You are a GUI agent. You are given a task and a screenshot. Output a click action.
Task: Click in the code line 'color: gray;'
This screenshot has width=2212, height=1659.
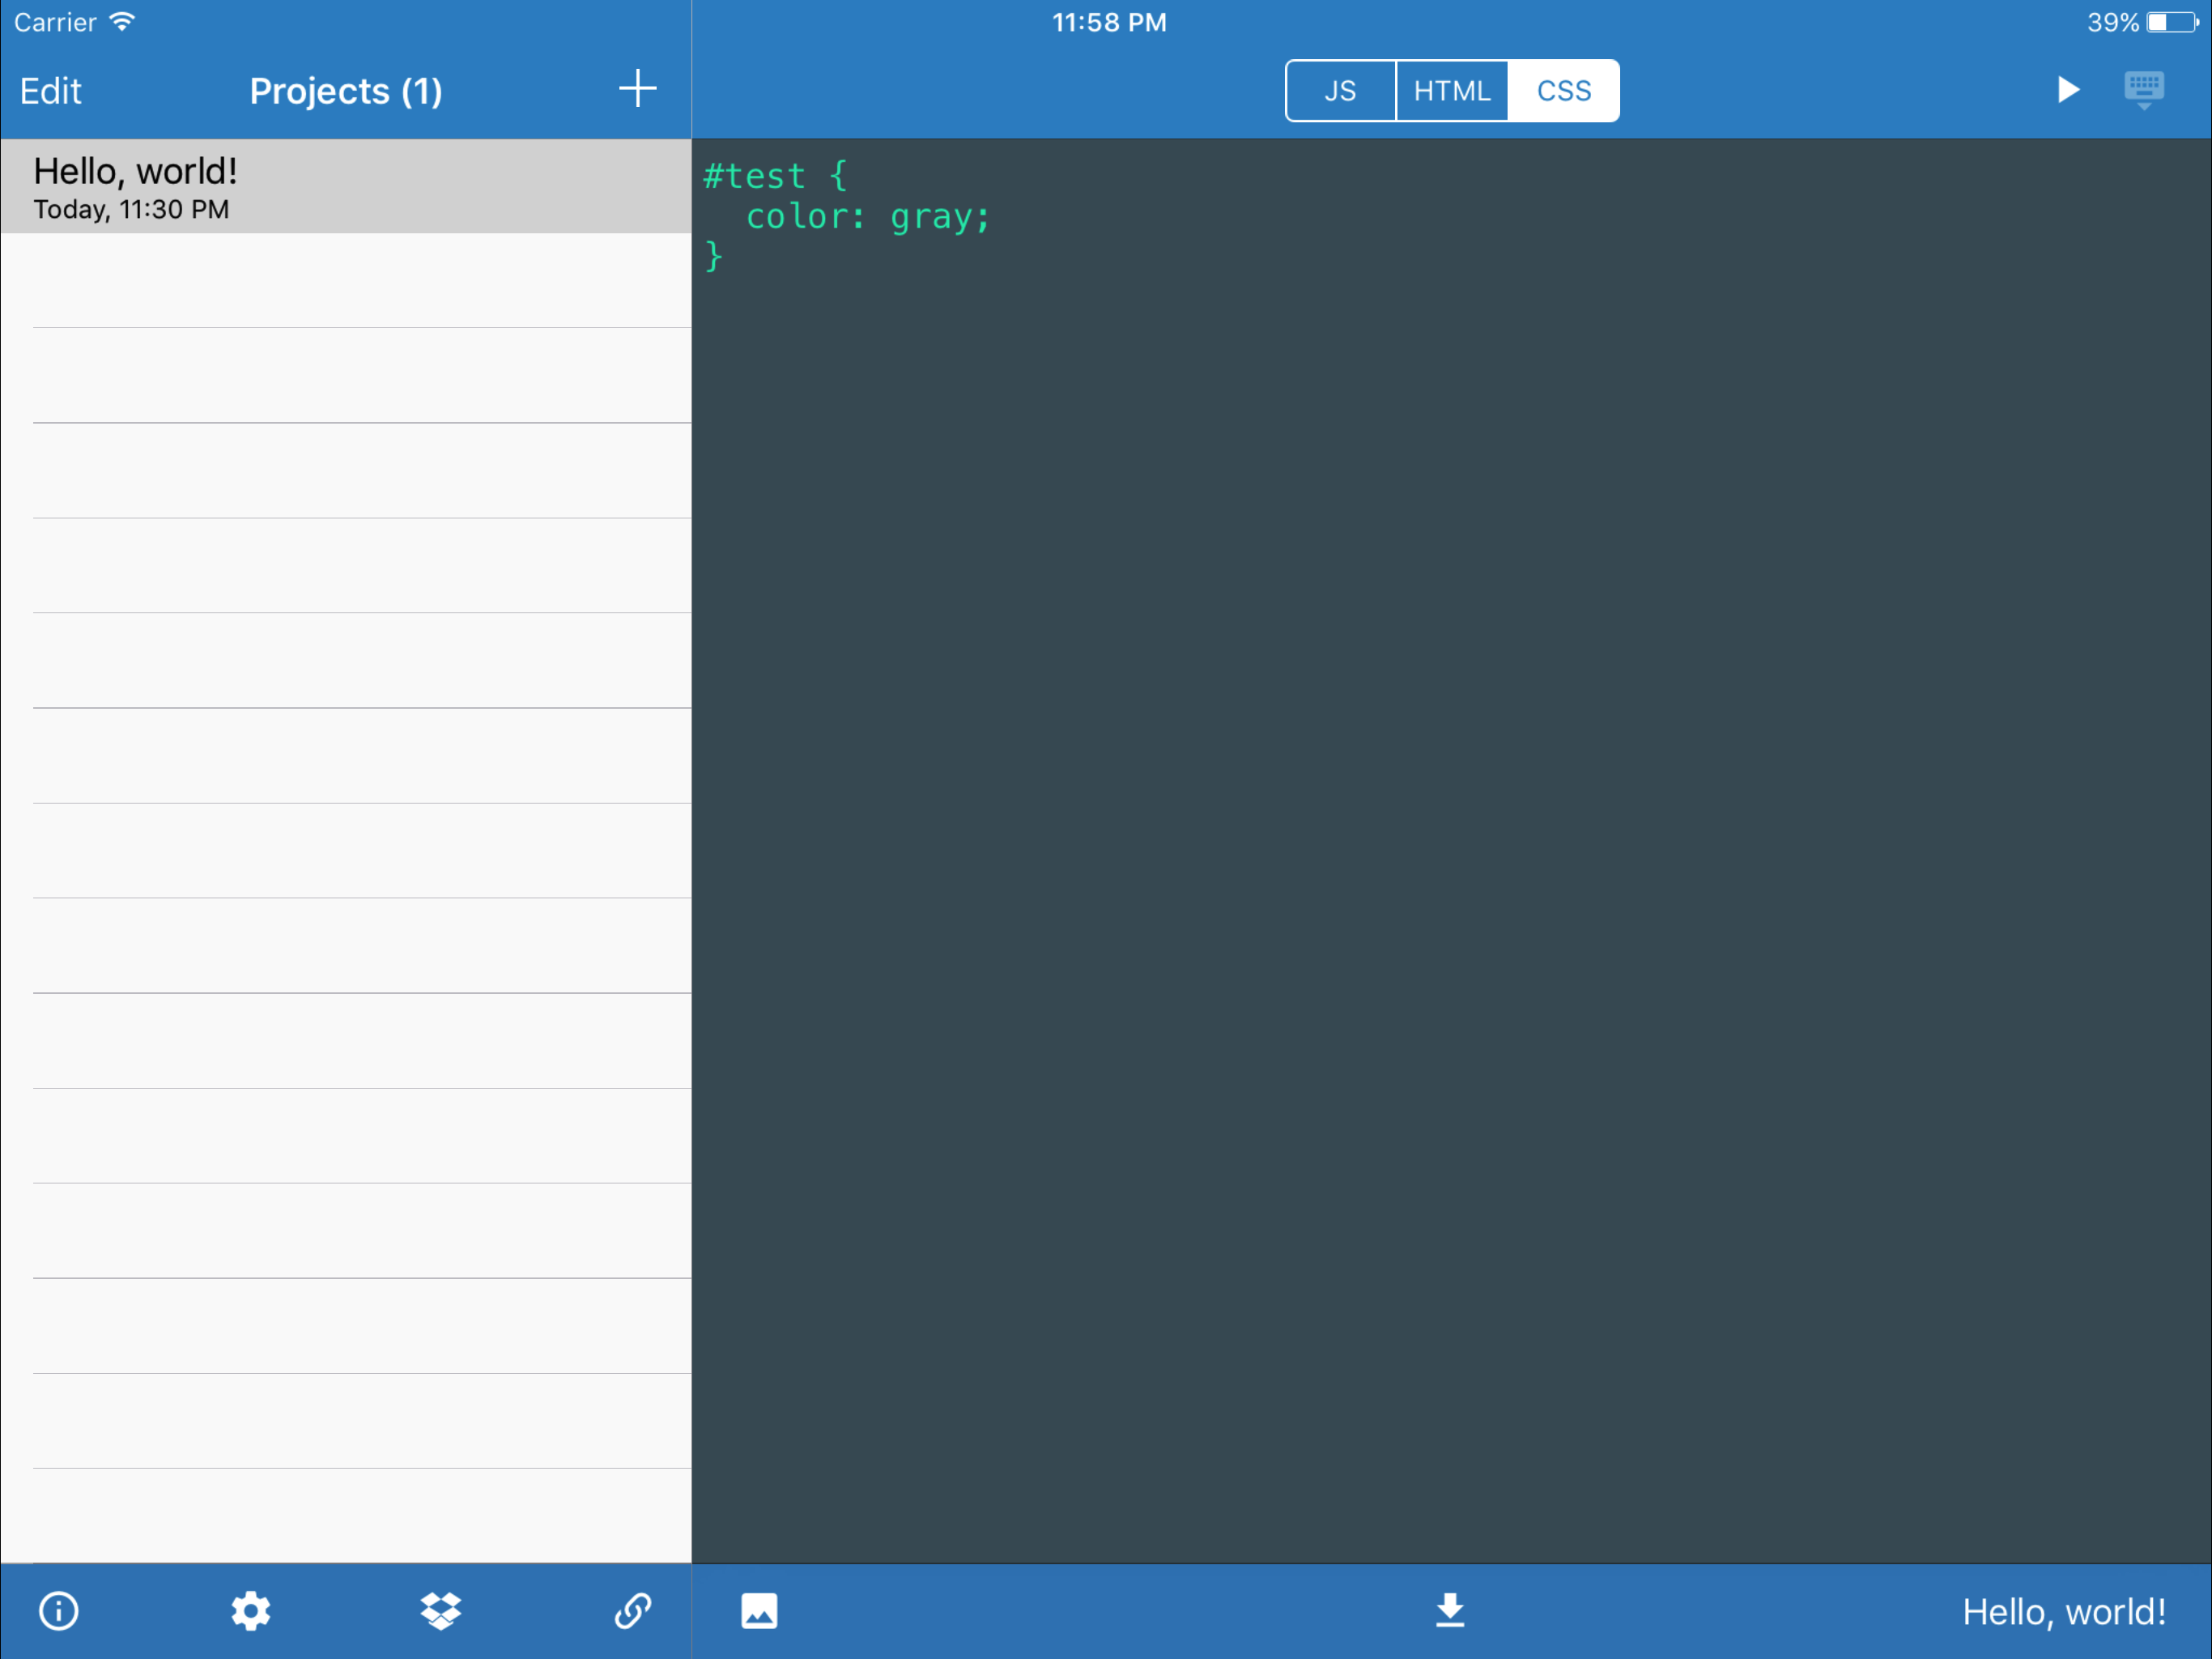(868, 217)
